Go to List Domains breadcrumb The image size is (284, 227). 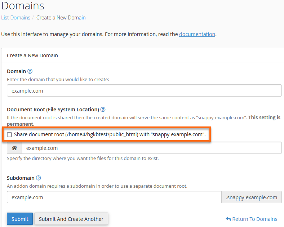pos(15,17)
